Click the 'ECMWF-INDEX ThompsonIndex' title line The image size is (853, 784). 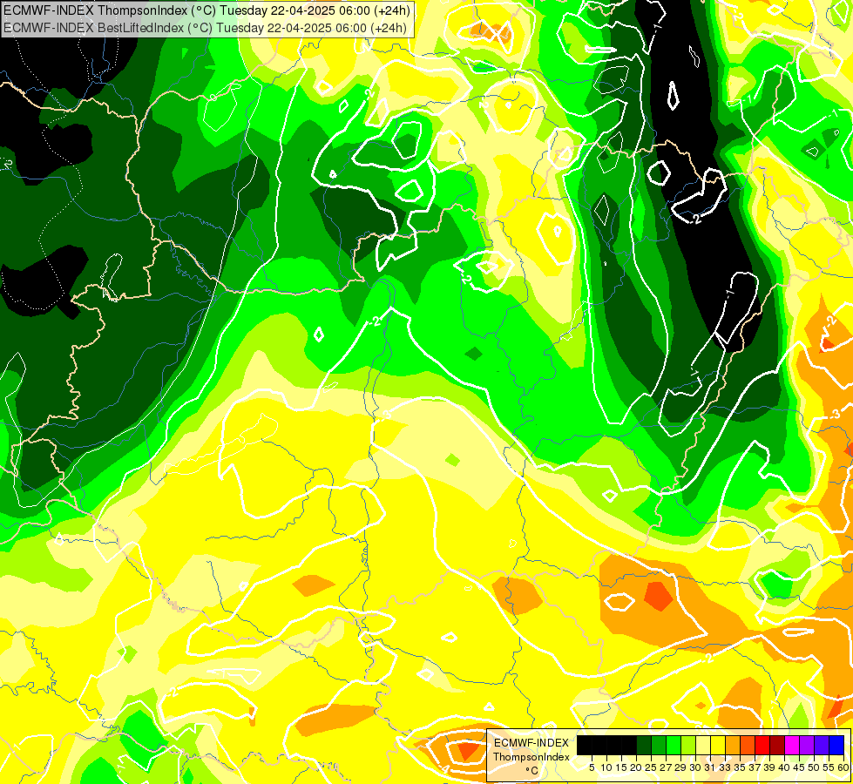tap(206, 10)
